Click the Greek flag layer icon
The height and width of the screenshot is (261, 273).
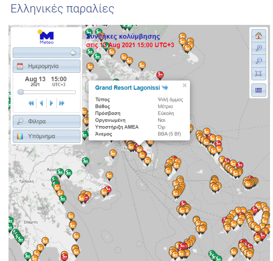[258, 90]
